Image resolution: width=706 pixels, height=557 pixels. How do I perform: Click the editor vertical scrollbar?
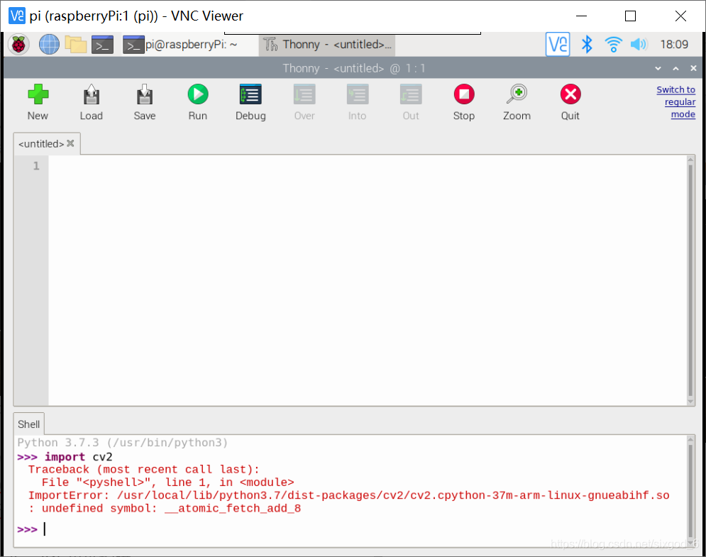pos(690,280)
